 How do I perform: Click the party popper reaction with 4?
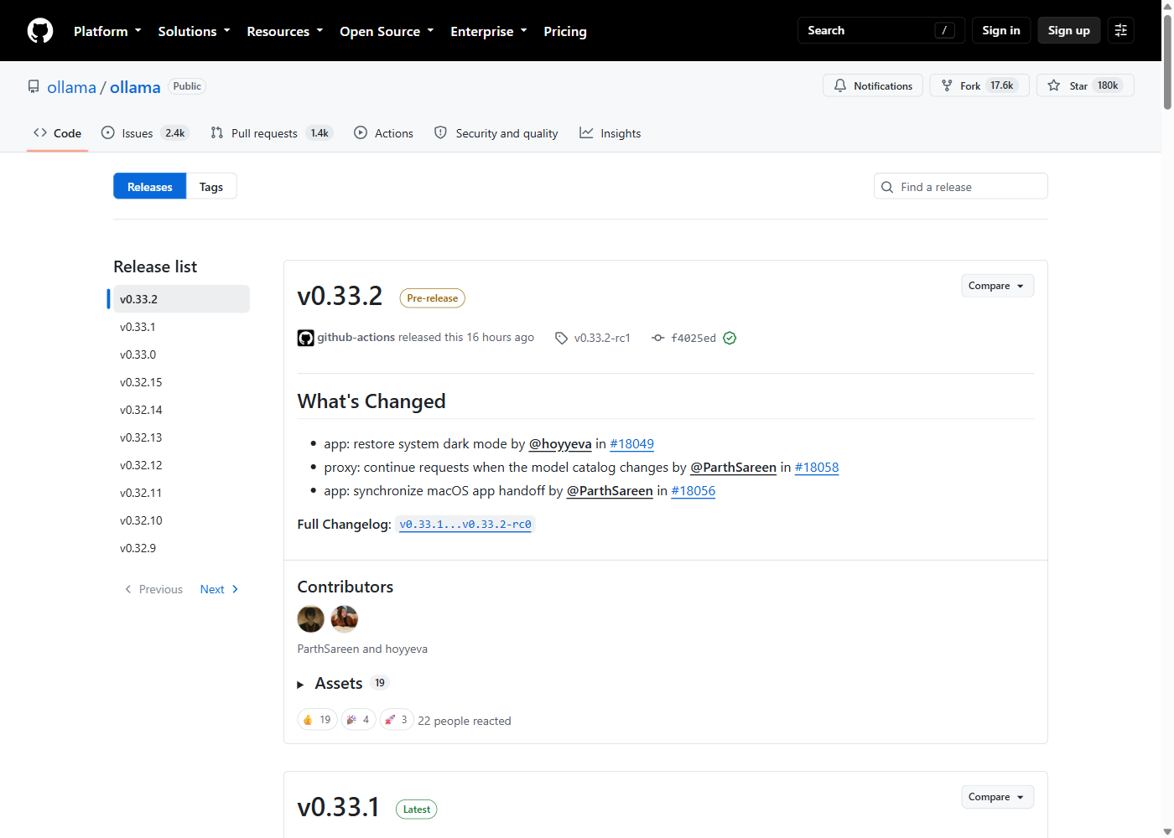click(358, 720)
